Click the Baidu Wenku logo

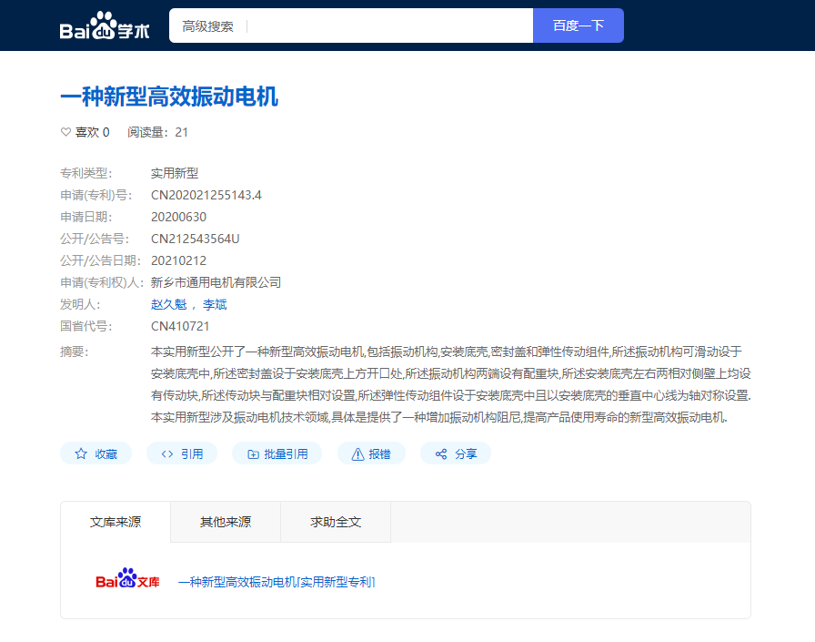click(x=128, y=578)
